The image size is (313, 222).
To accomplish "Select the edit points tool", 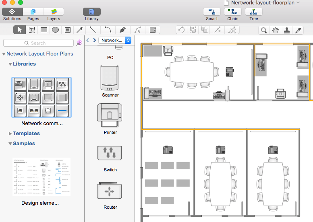I will coord(138,30).
